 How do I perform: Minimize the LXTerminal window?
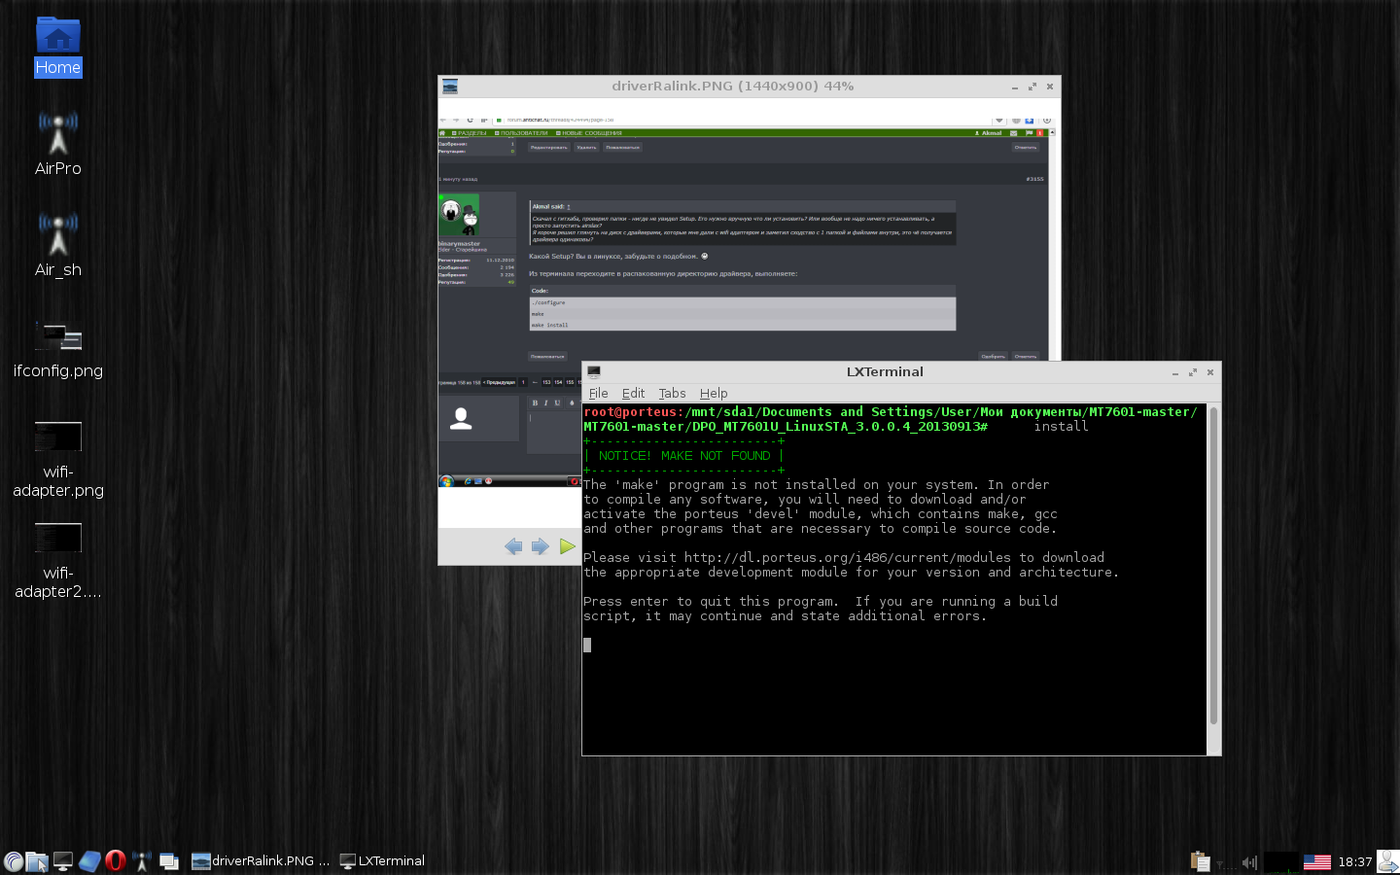pos(1175,372)
